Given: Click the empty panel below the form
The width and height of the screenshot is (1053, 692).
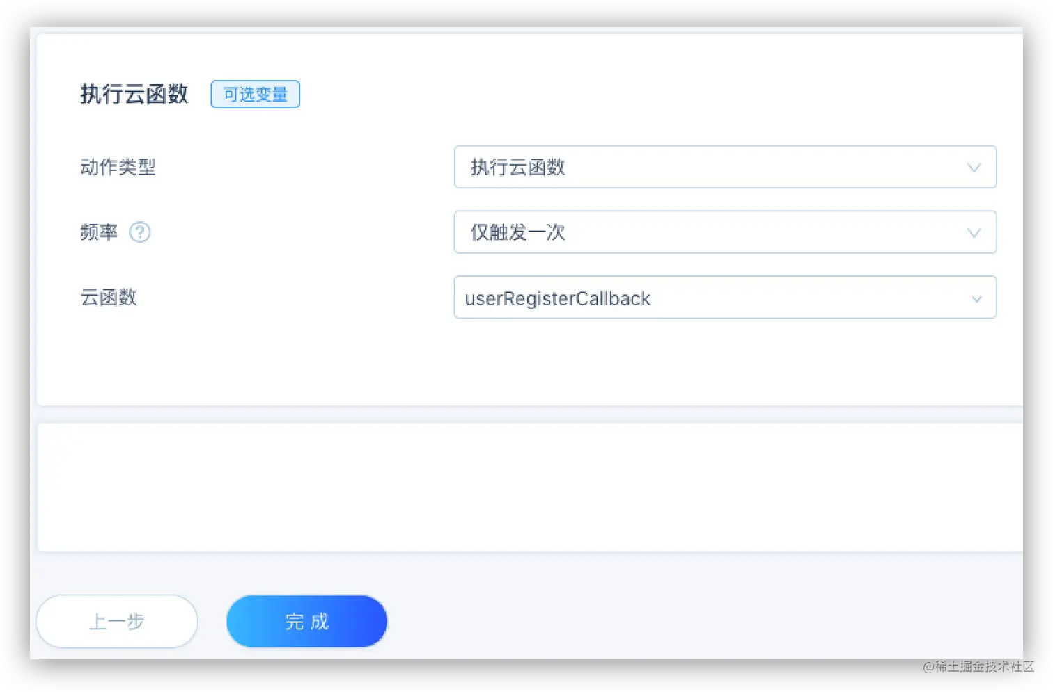Looking at the screenshot, I should pyautogui.click(x=529, y=487).
